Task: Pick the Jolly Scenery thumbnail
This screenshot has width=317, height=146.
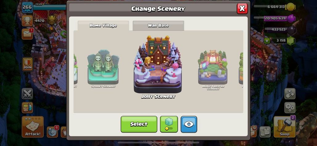Action: coord(158,67)
